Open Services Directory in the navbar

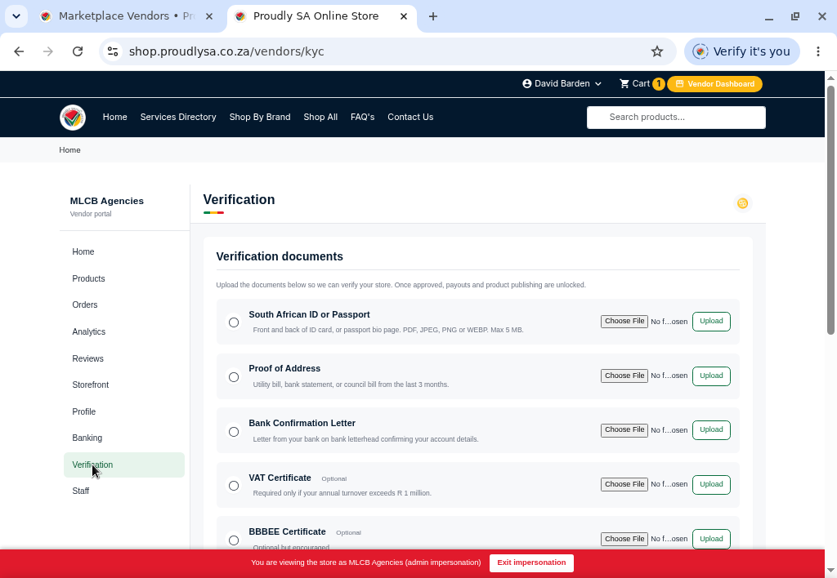178,118
